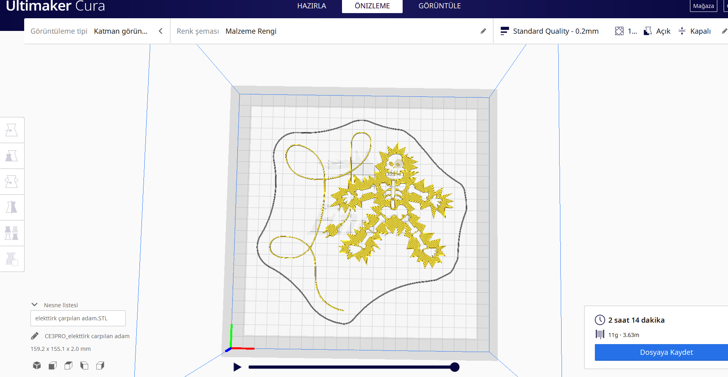
Task: Select the Move tool in the left toolbar
Action: tap(12, 130)
